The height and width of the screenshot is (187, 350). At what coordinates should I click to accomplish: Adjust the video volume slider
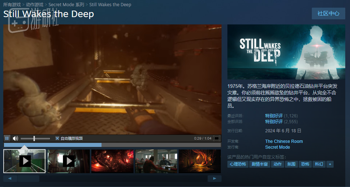coord(35,138)
